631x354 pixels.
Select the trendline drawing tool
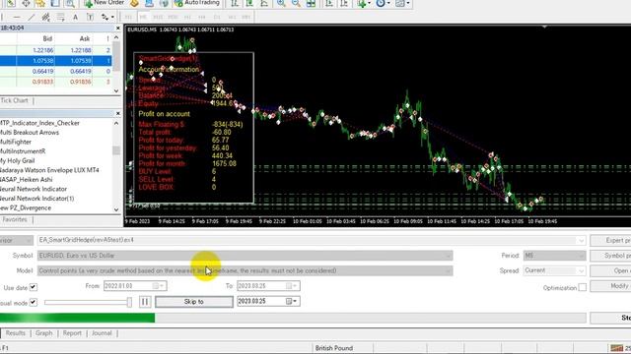click(x=32, y=18)
